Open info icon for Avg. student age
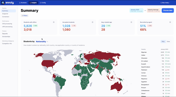This screenshot has height=97, width=176. (x=131, y=22)
